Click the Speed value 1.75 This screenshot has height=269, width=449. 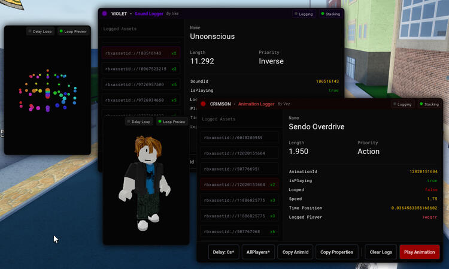432,199
